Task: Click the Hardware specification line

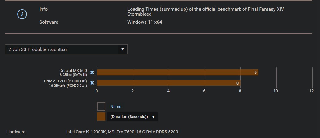Action: click(x=122, y=132)
